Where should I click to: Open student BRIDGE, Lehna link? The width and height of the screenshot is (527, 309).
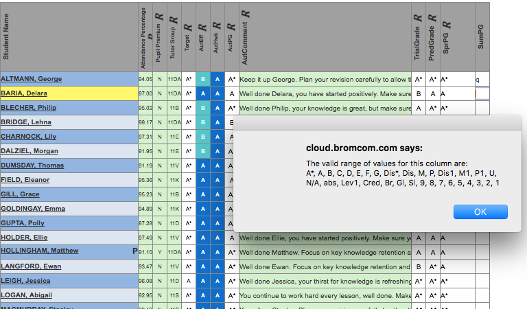26,122
